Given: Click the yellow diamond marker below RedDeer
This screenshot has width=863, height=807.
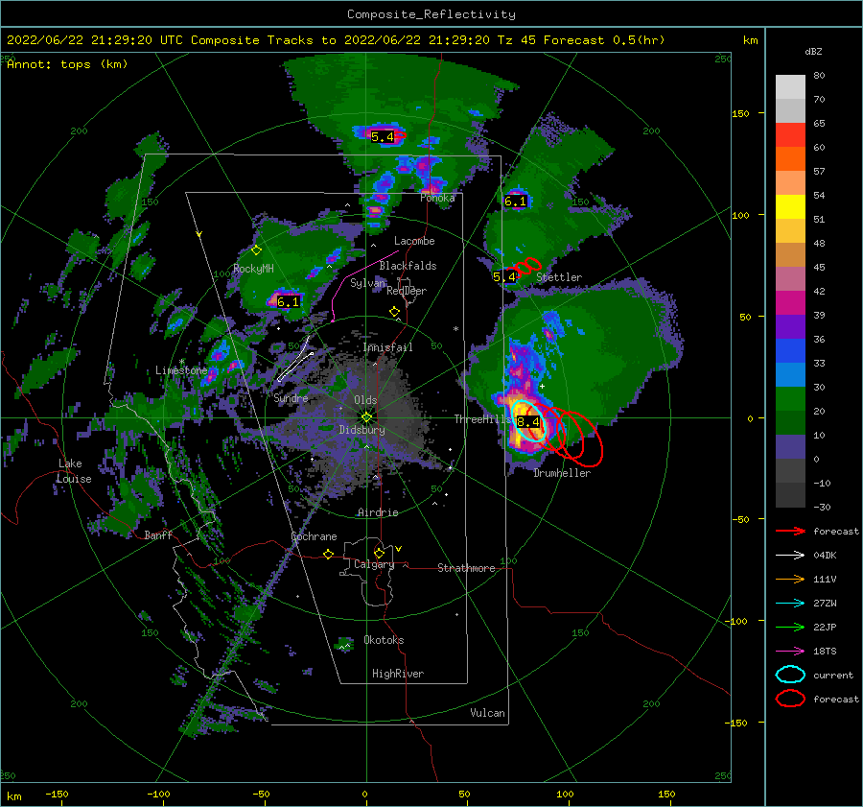Looking at the screenshot, I should click(394, 312).
